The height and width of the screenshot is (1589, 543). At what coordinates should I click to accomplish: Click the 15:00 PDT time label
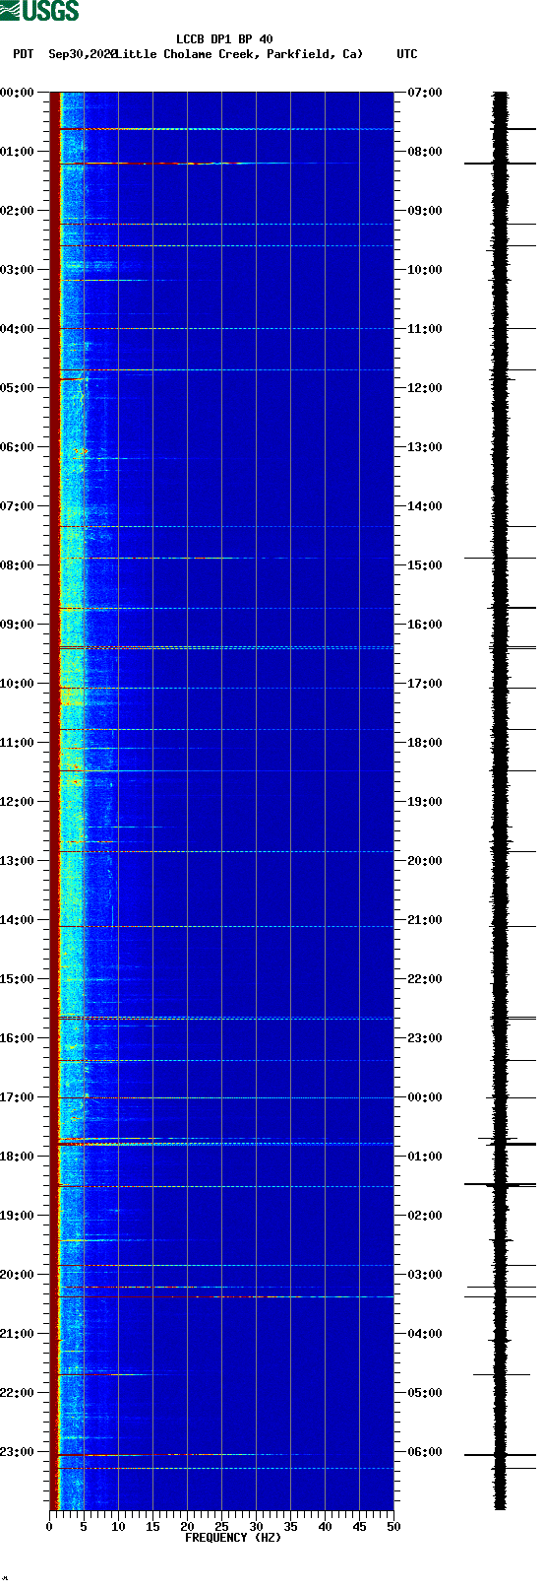click(18, 979)
